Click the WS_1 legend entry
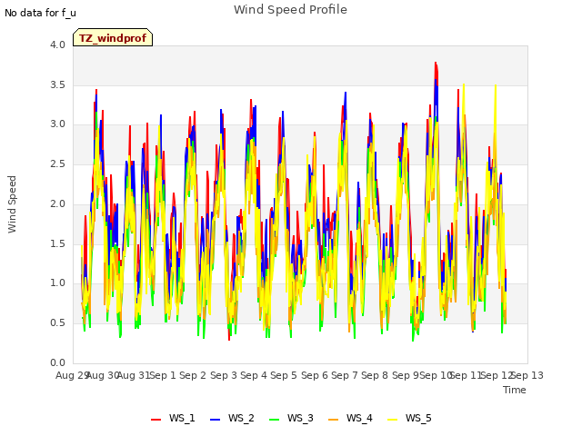The image size is (582, 436). pos(173,418)
